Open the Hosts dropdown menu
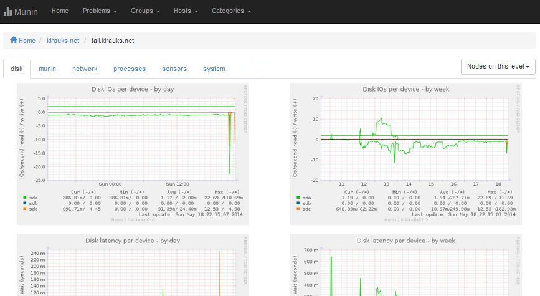The height and width of the screenshot is (296, 540). tap(186, 11)
